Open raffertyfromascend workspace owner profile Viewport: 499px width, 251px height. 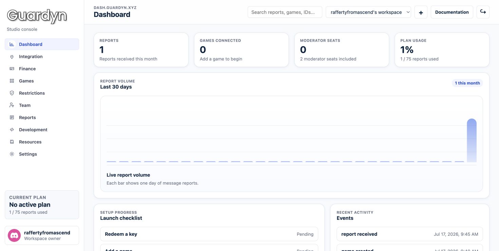pos(42,235)
